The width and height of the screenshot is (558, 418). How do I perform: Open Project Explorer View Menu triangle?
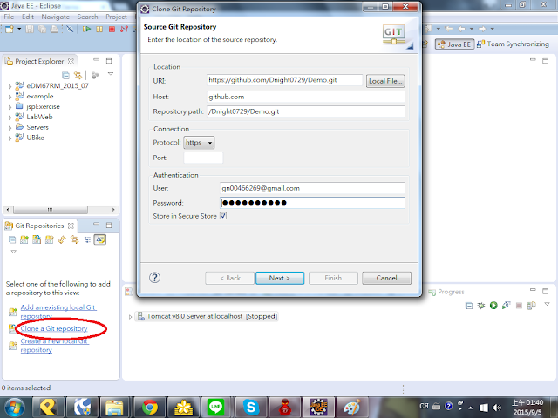click(111, 74)
